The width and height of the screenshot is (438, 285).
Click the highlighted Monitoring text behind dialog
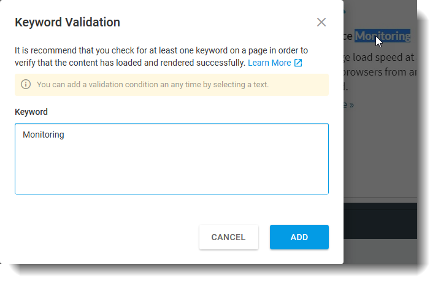[382, 36]
